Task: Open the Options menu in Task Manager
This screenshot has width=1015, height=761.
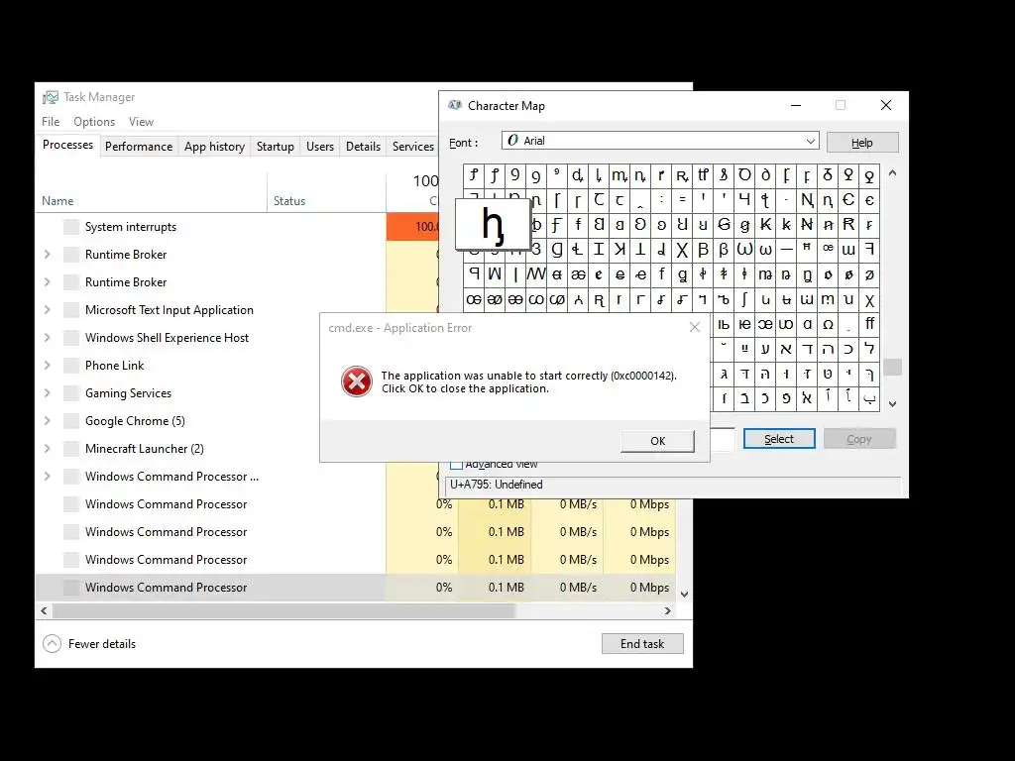Action: pyautogui.click(x=94, y=122)
